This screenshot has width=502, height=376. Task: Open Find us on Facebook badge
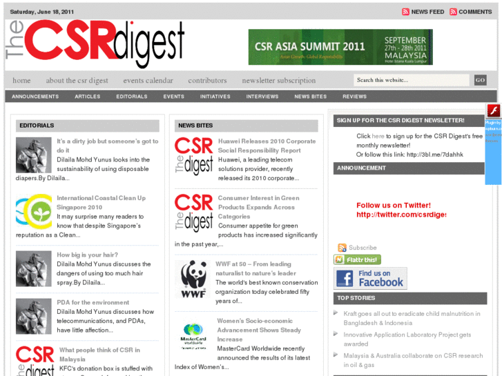click(370, 279)
